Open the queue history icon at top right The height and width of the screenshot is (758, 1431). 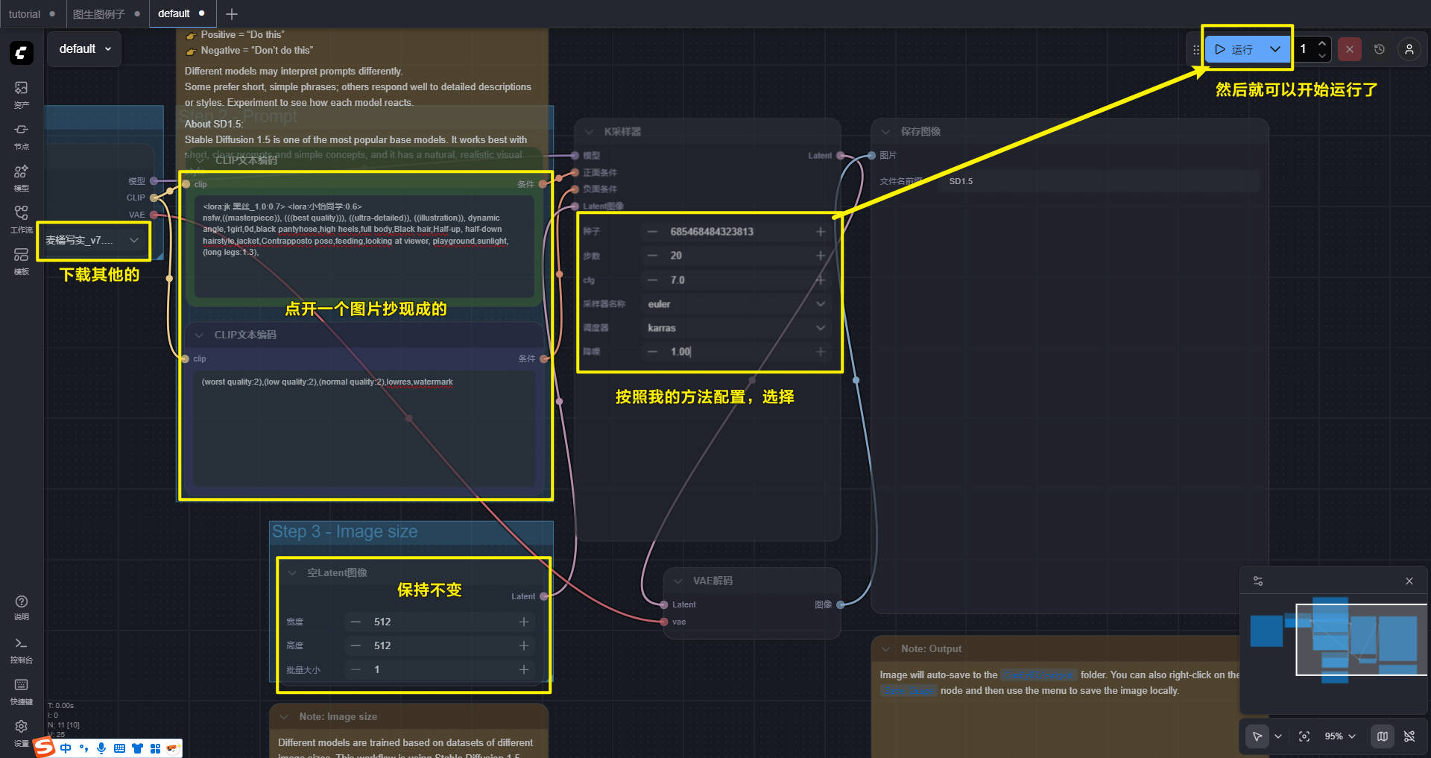point(1380,49)
